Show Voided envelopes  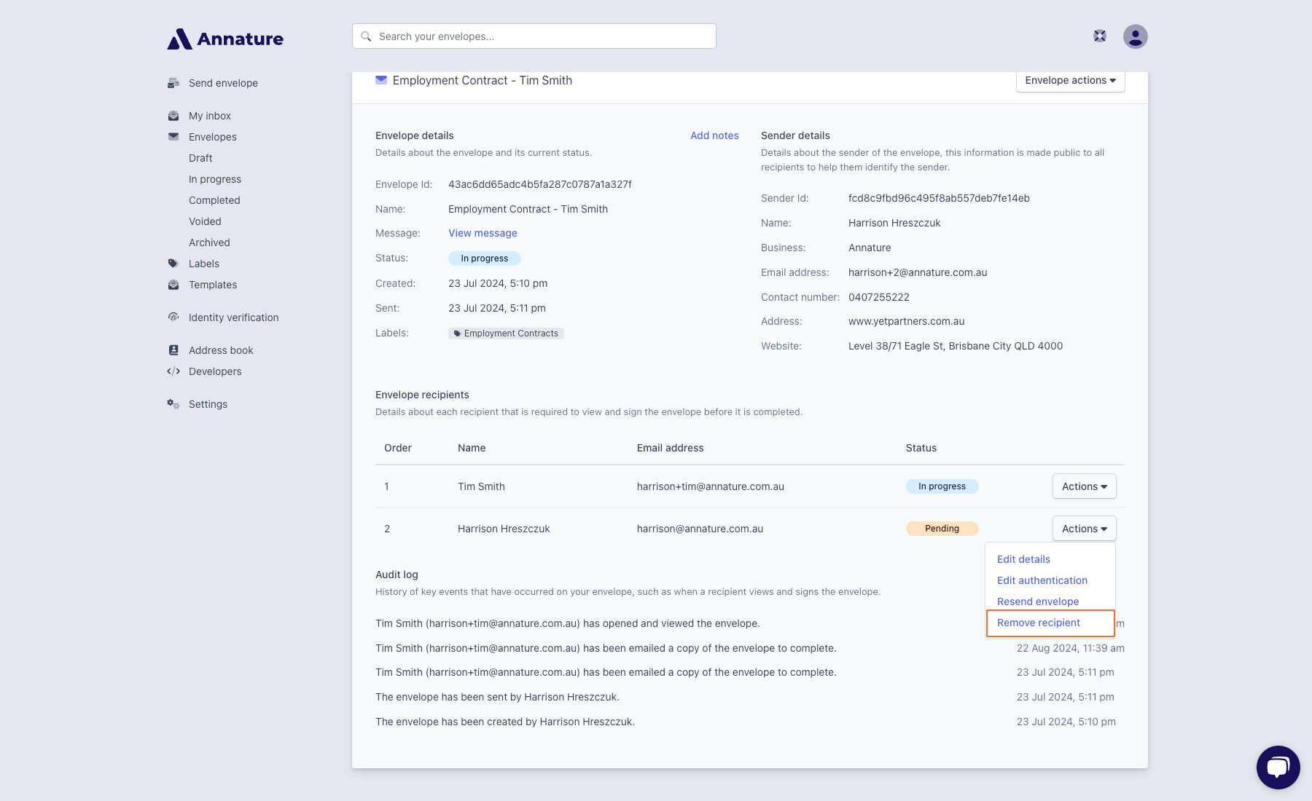(x=205, y=221)
